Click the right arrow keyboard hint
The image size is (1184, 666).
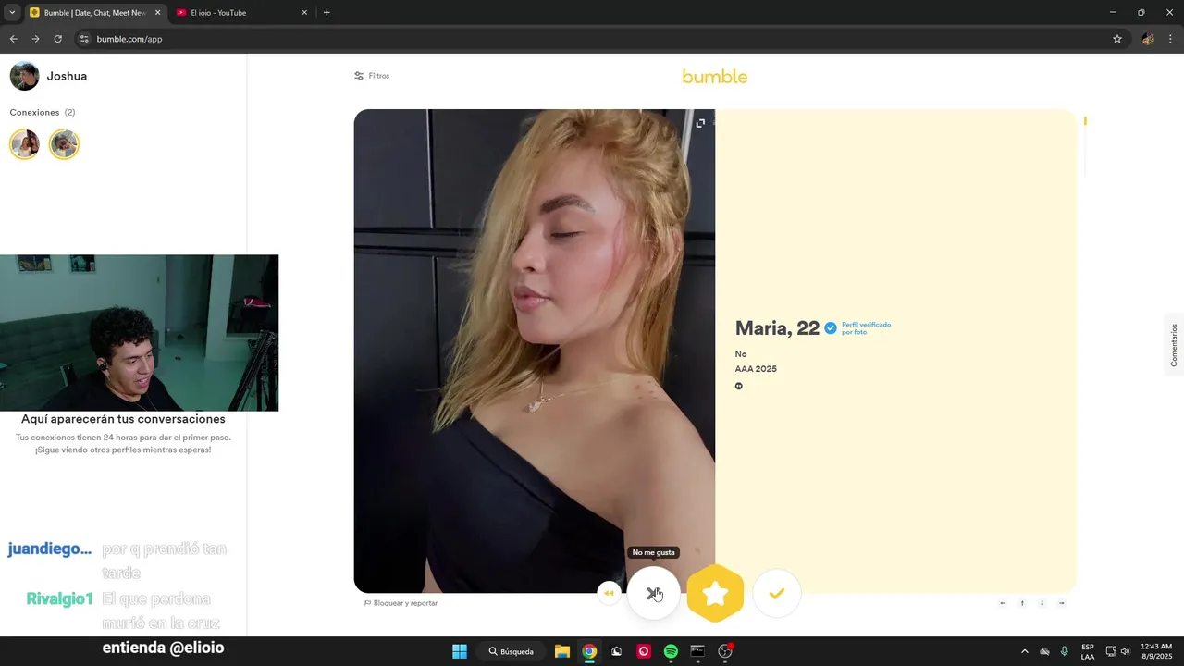click(1061, 603)
